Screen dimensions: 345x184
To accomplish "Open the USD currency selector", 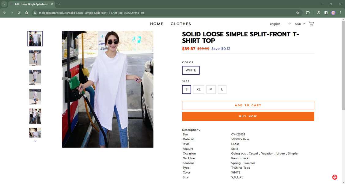I will (x=300, y=24).
